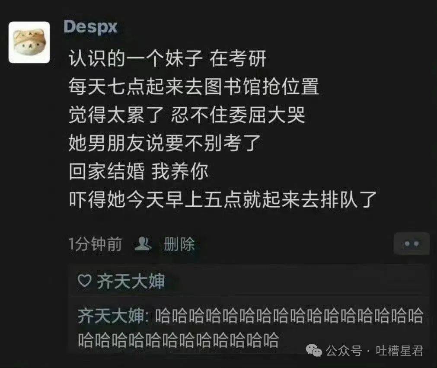This screenshot has width=437, height=368.
Task: Tap the line 每天七点起来去图书馆抢位置
Action: click(x=194, y=86)
